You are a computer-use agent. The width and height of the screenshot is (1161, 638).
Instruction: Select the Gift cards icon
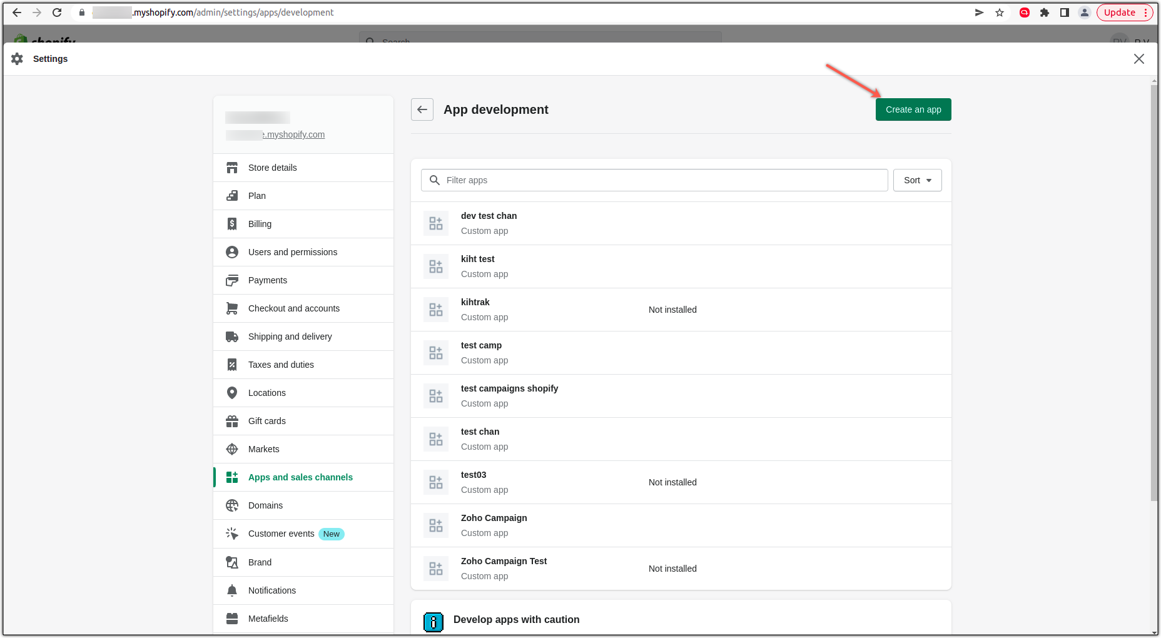click(x=232, y=420)
